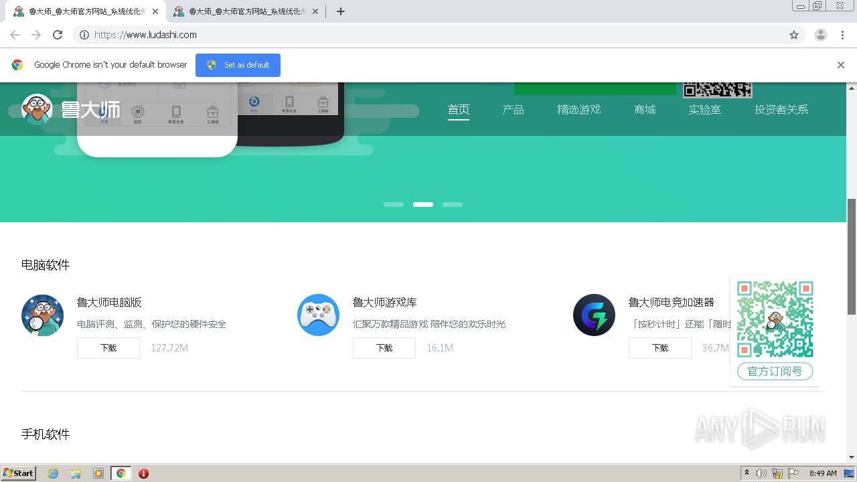Download 鲁大师电竞加速器 with 下载 button
Viewport: 857px width, 482px height.
(x=660, y=348)
